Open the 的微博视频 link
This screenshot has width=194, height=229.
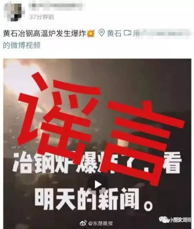22,45
